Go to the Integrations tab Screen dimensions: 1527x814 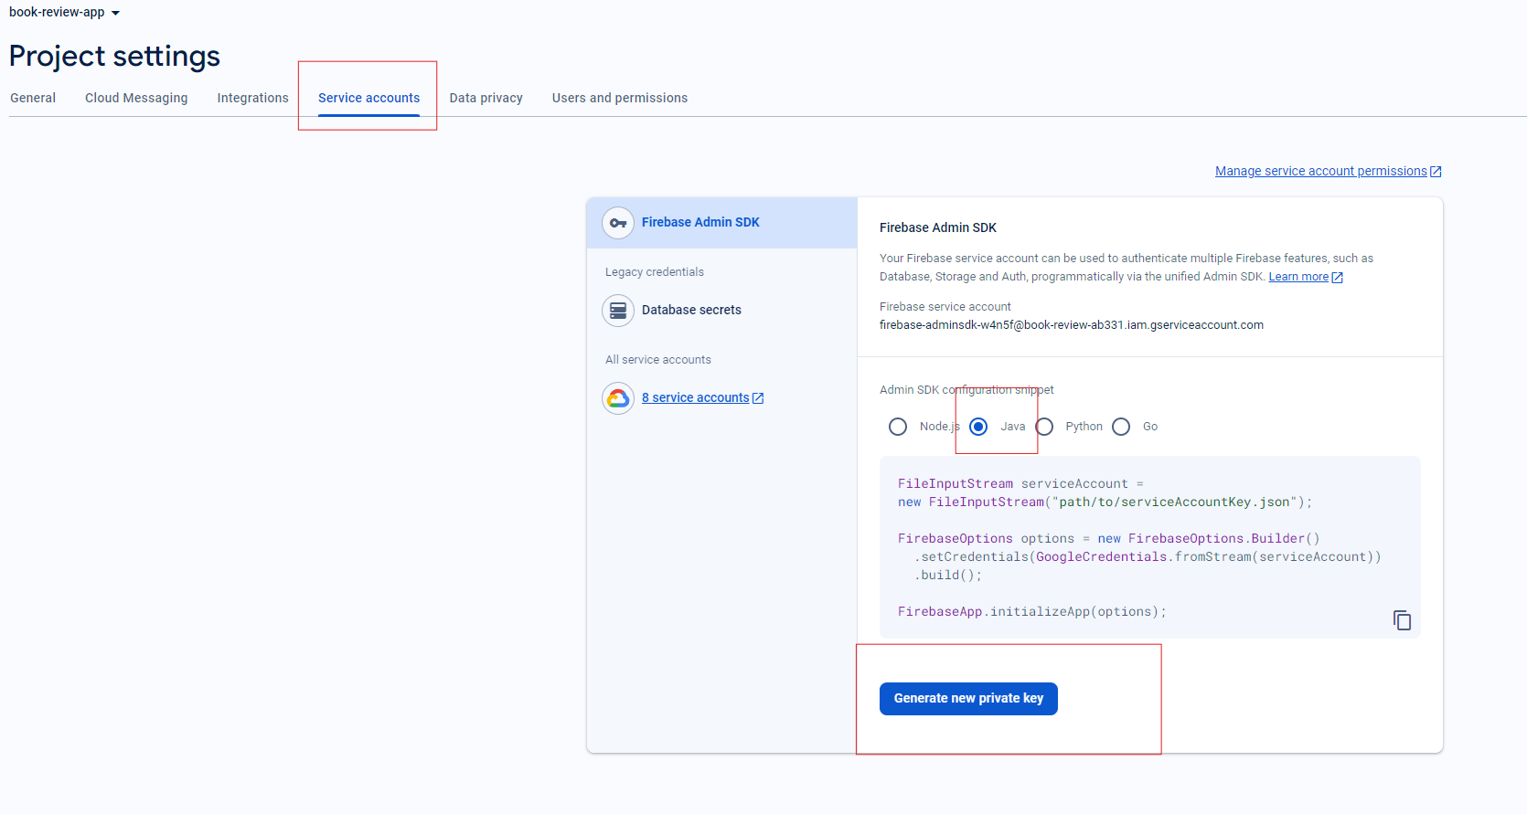(252, 98)
